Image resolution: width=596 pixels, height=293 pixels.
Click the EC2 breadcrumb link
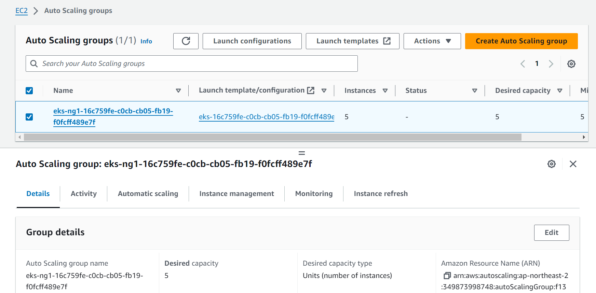tap(22, 11)
